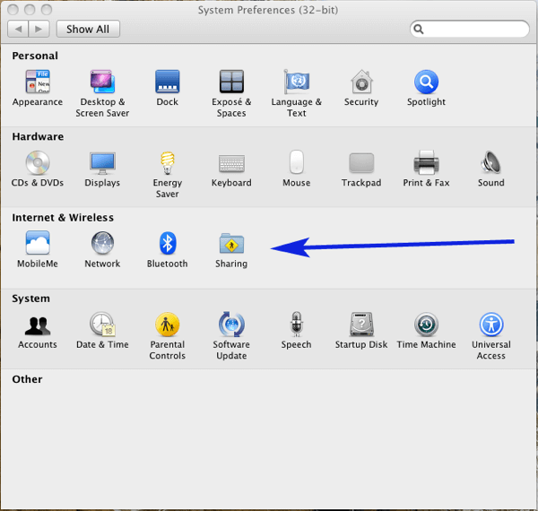Minimize the System Preferences window

point(30,10)
